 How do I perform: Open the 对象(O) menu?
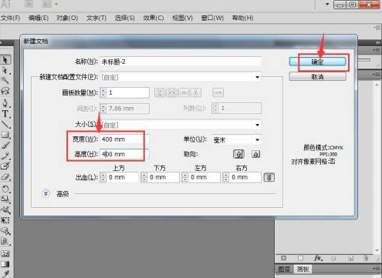click(x=67, y=18)
